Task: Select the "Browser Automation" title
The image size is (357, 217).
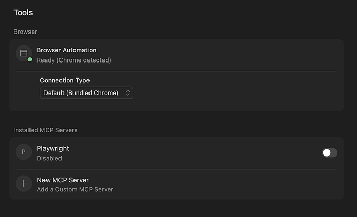Action: coord(67,50)
